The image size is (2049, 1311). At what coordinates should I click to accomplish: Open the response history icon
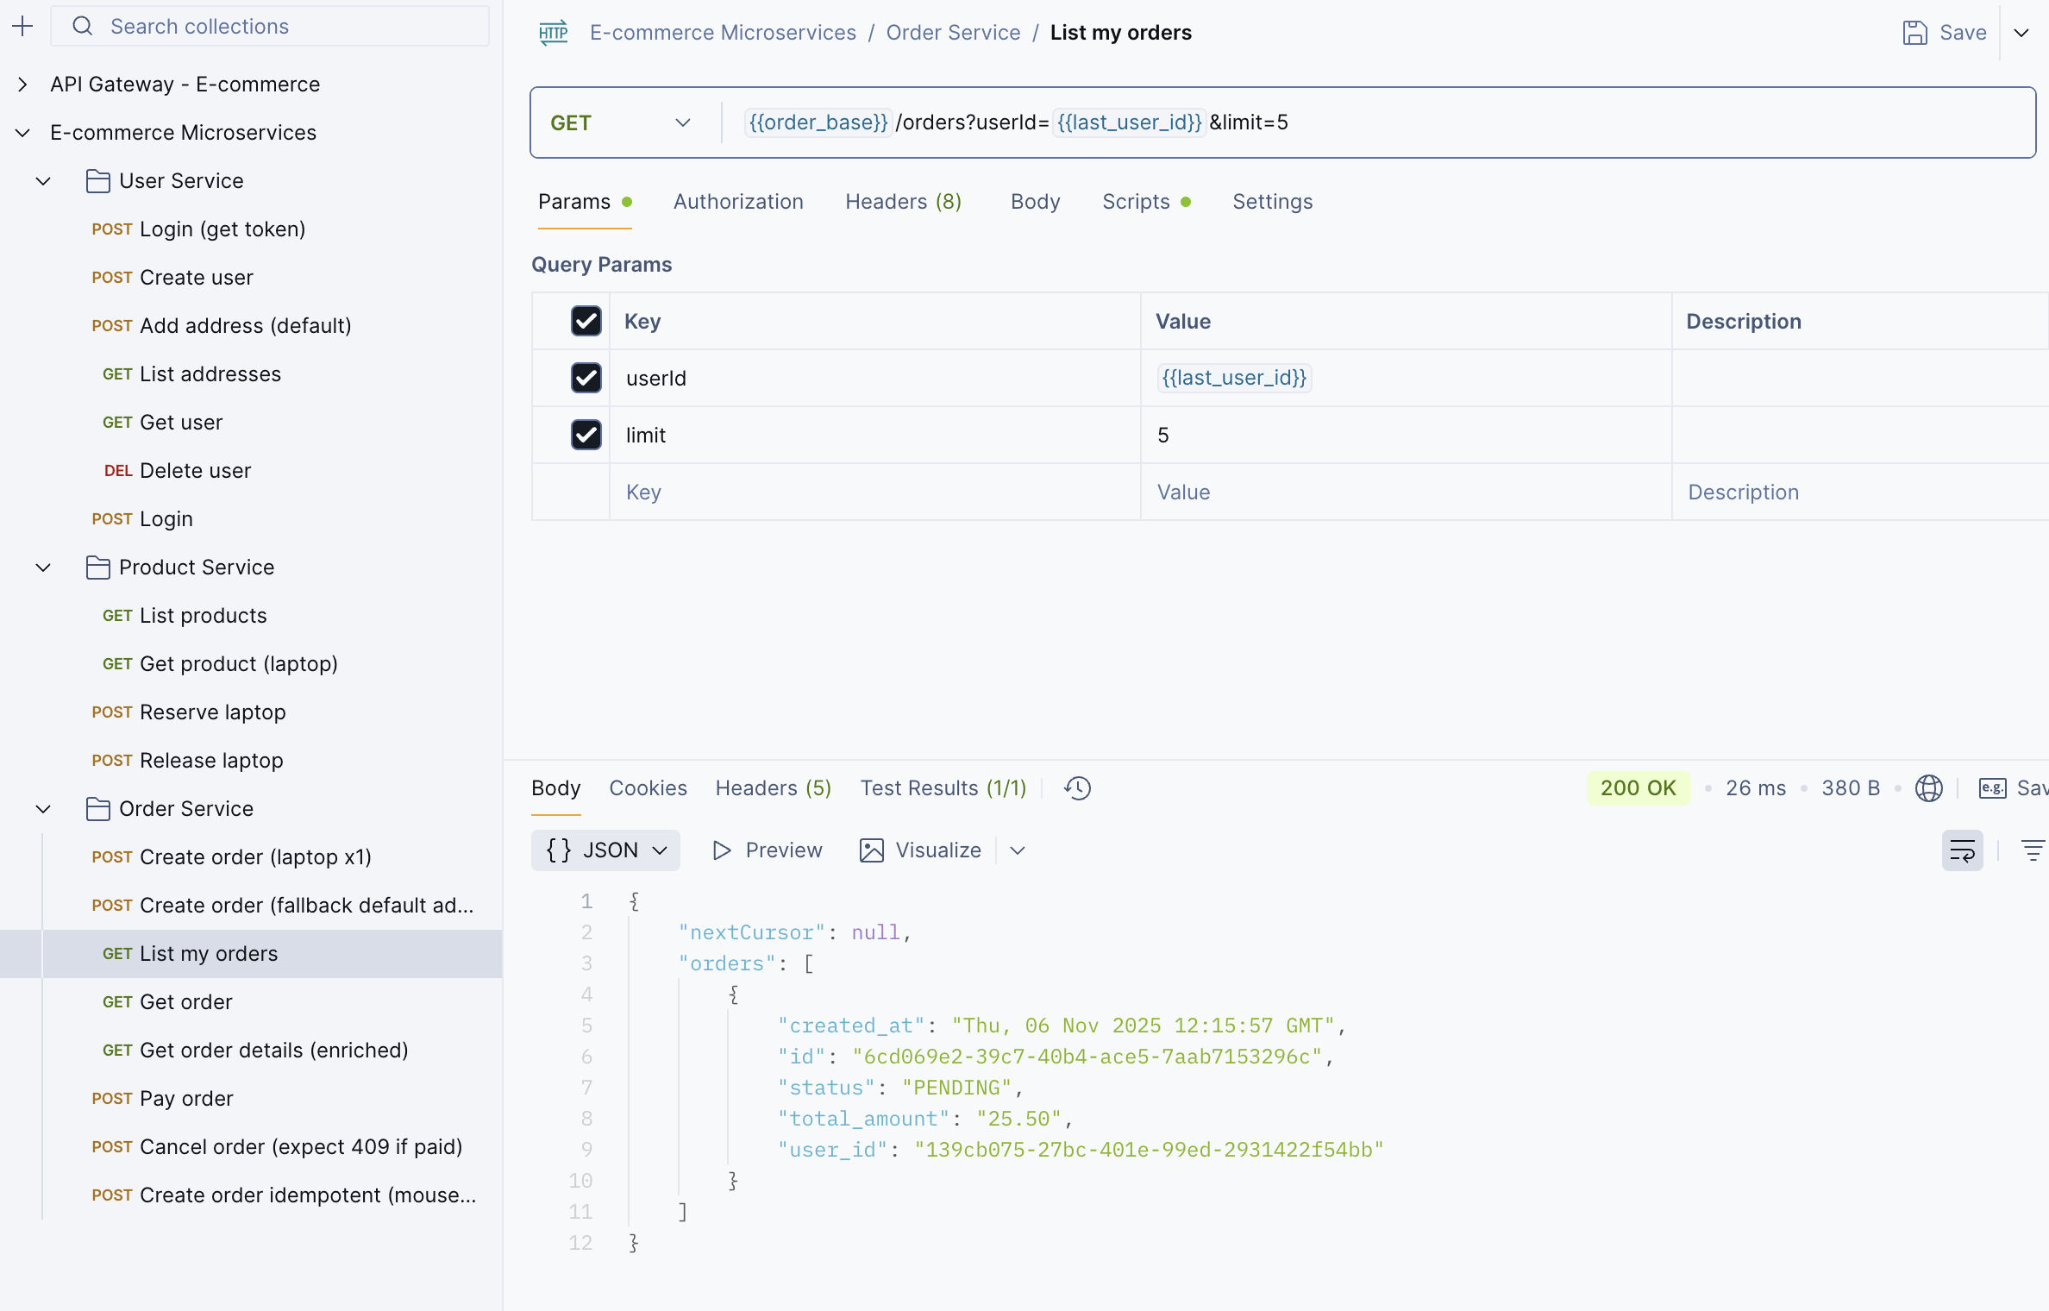(1077, 787)
